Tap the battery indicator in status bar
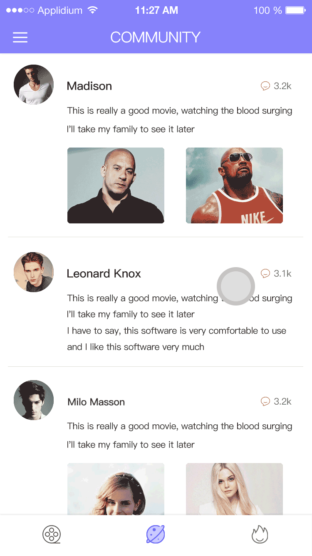Screen dimensions: 312x556 pyautogui.click(x=296, y=10)
